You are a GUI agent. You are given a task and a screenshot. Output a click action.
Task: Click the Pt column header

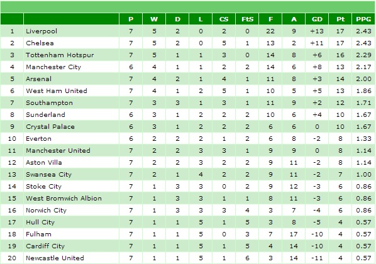(x=340, y=19)
